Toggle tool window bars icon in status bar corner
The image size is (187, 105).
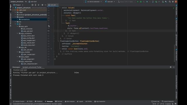11,104
